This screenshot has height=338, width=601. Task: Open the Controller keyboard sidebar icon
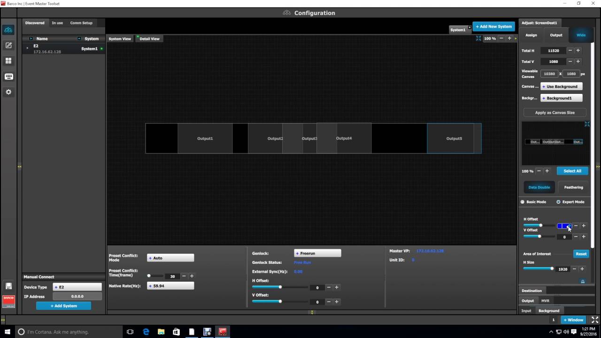(x=8, y=77)
